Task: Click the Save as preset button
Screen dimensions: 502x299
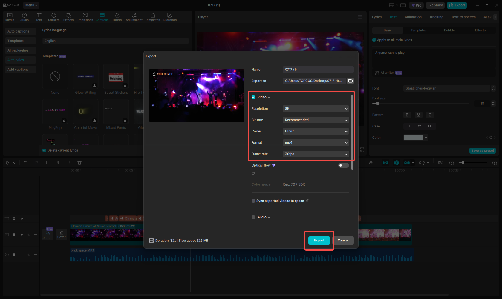Action: 483,151
